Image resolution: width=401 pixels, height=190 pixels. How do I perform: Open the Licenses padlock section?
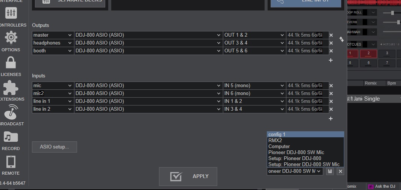(x=11, y=66)
